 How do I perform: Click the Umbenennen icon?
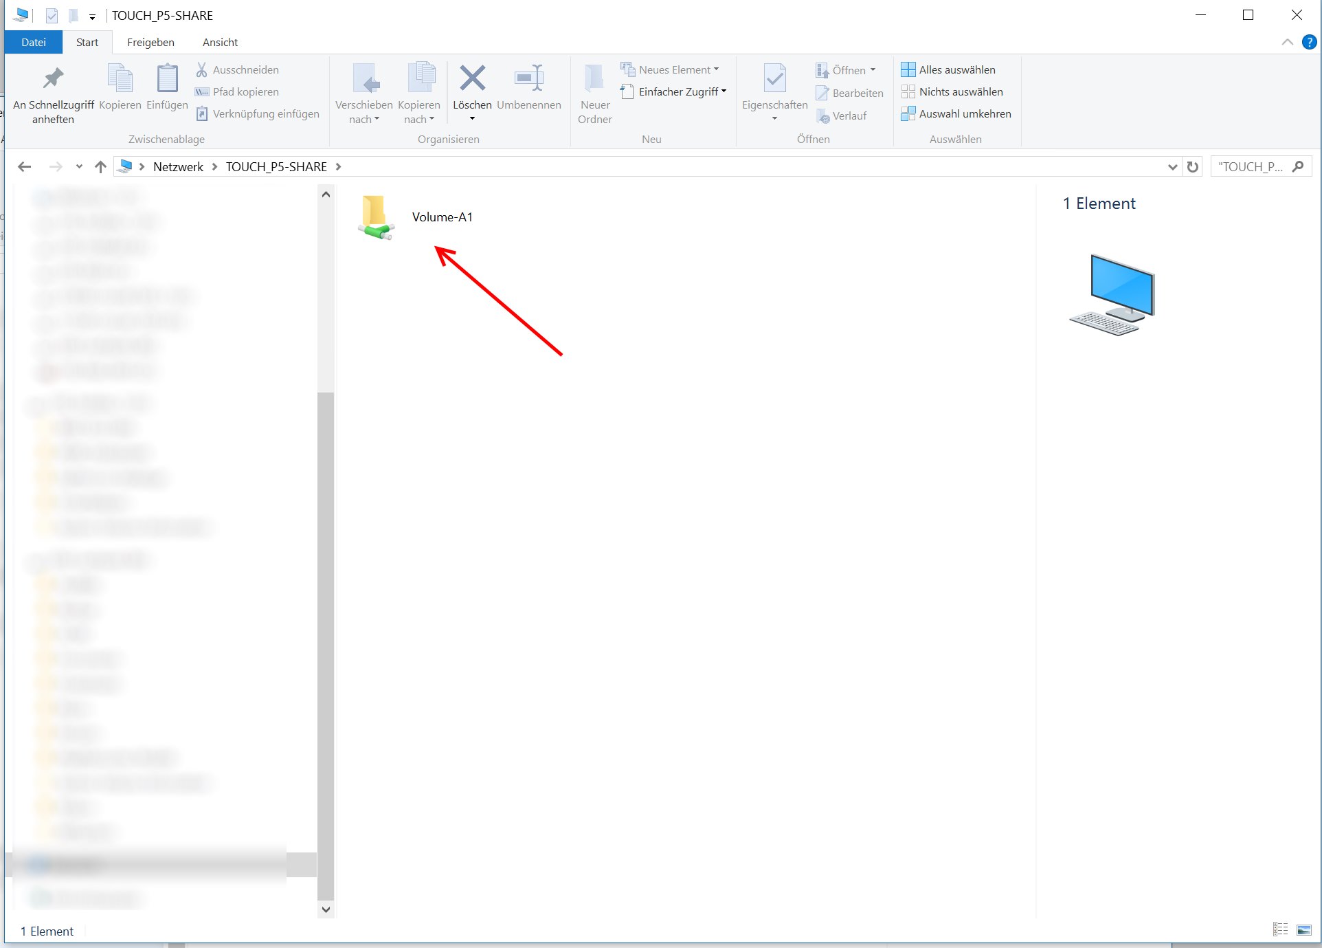coord(529,79)
